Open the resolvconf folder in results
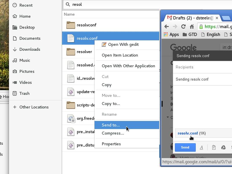Screen dimensions: 232x174 pyautogui.click(x=86, y=25)
